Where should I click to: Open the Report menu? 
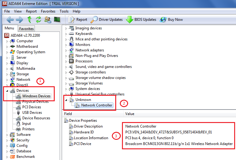point(31,11)
